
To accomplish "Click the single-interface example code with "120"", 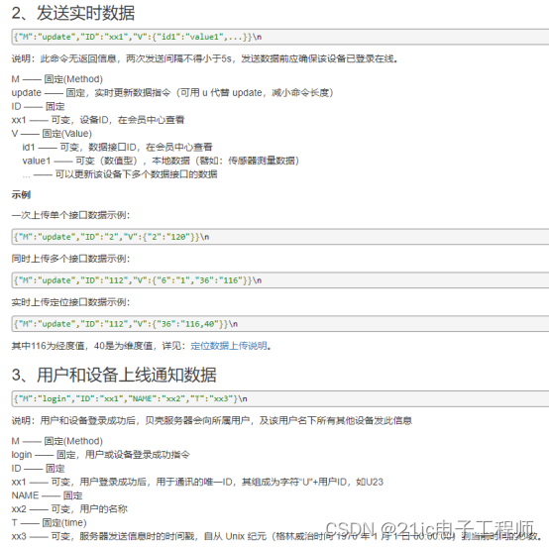I will point(280,237).
